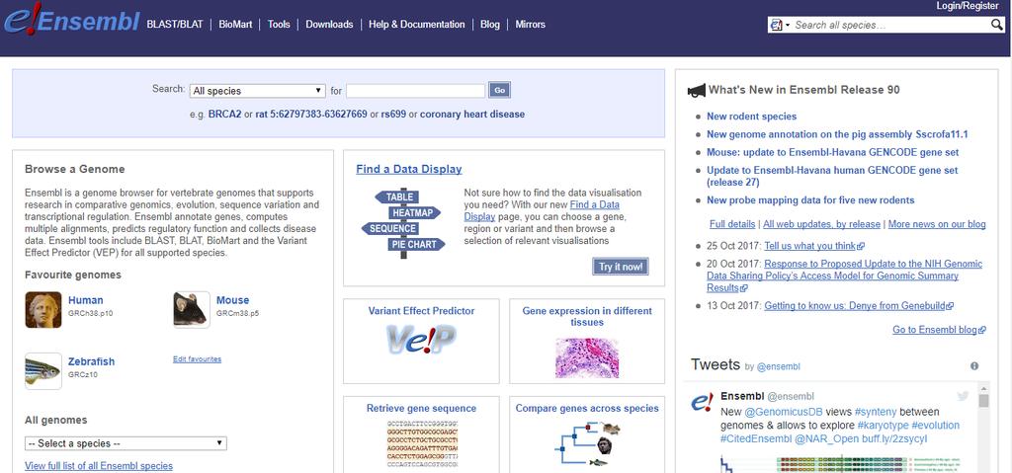Click the Tweets info icon
The image size is (1012, 473).
click(973, 366)
